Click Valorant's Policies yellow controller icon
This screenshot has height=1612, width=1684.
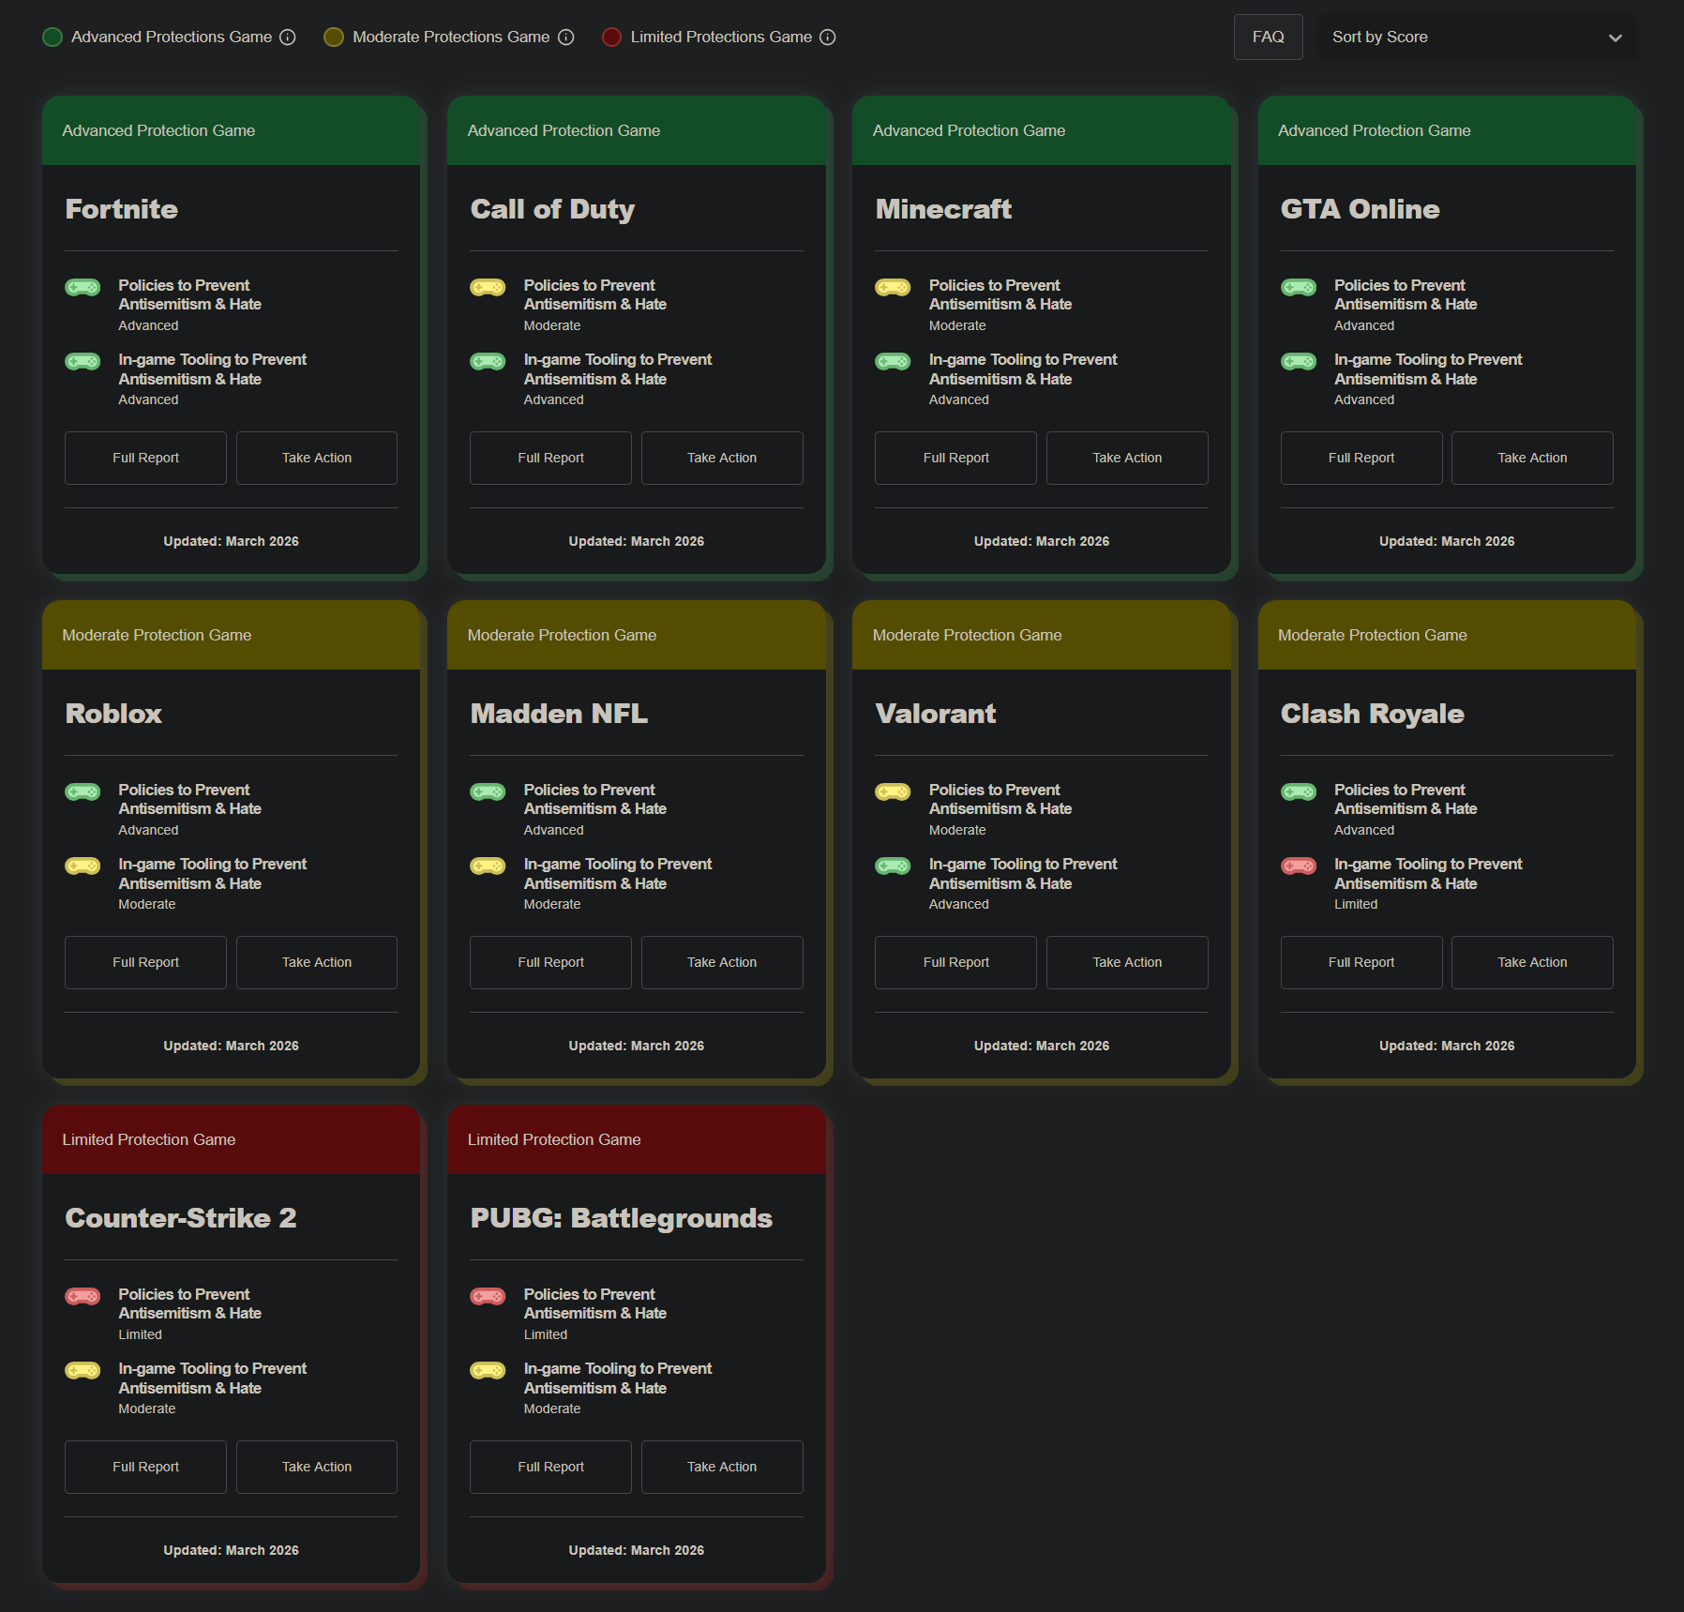tap(893, 791)
